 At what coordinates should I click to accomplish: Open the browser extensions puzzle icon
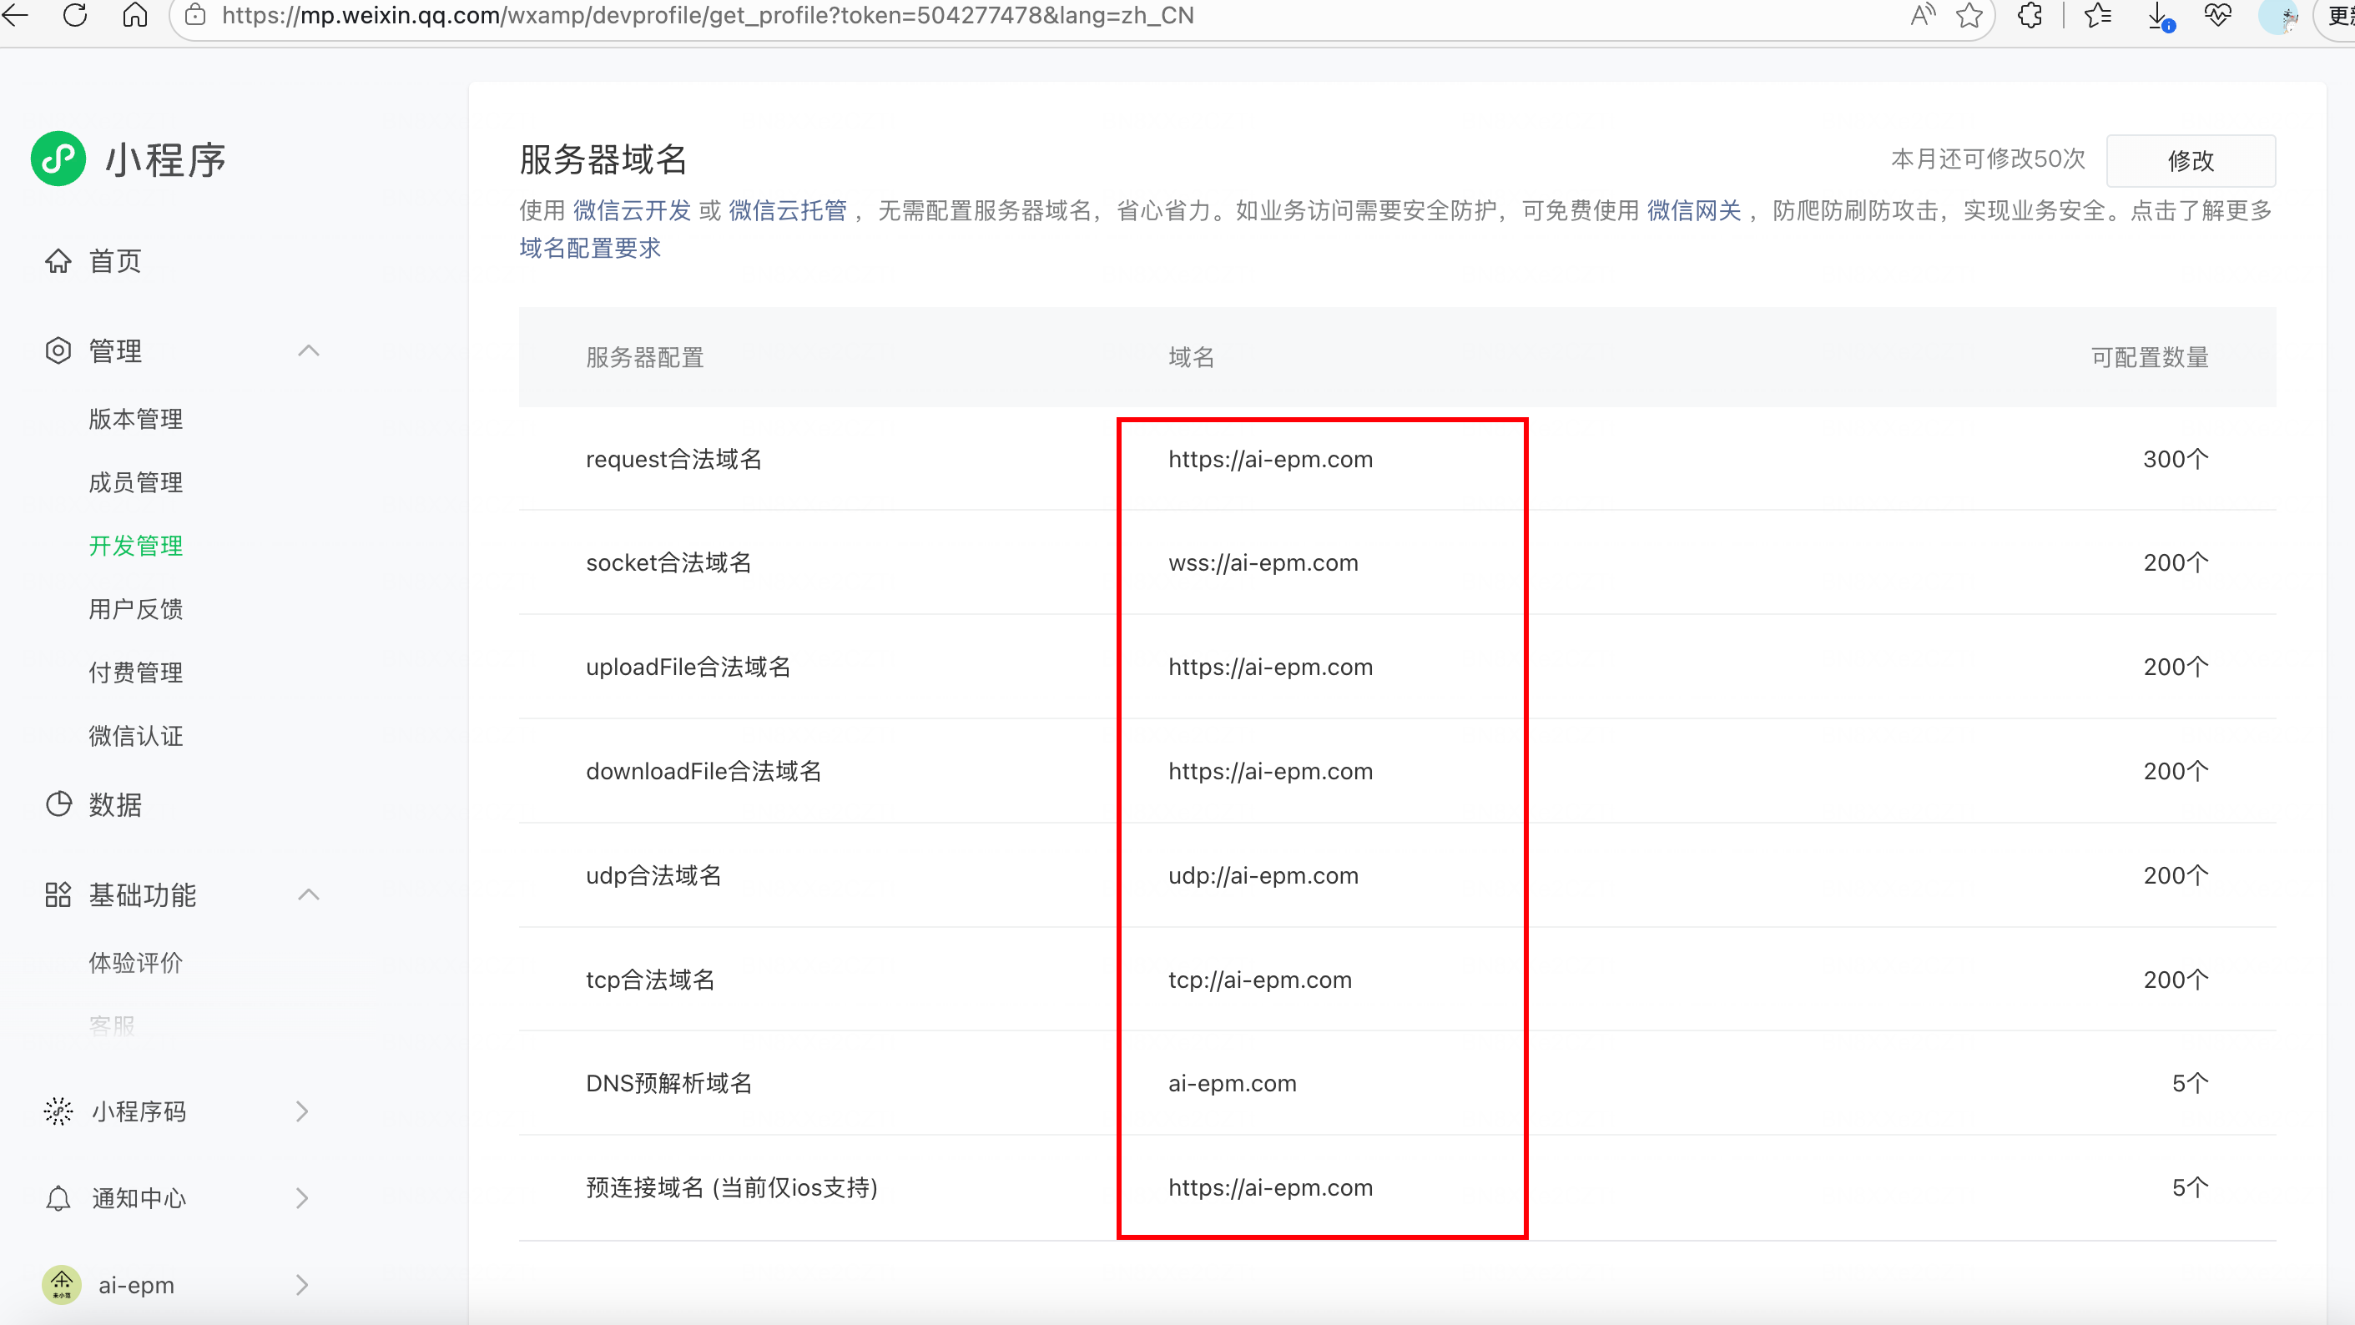[2030, 15]
